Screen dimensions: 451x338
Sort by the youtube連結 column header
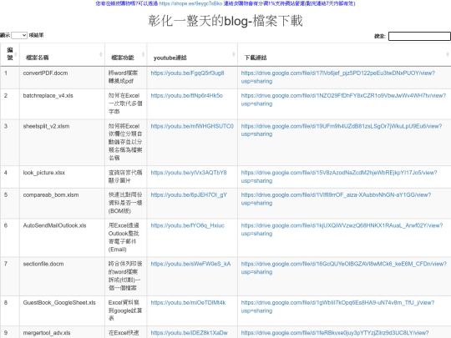[192, 54]
